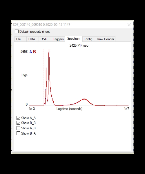Viewport: 145px width, 174px height.
Task: Select the Spectrum tab
Action: (74, 39)
